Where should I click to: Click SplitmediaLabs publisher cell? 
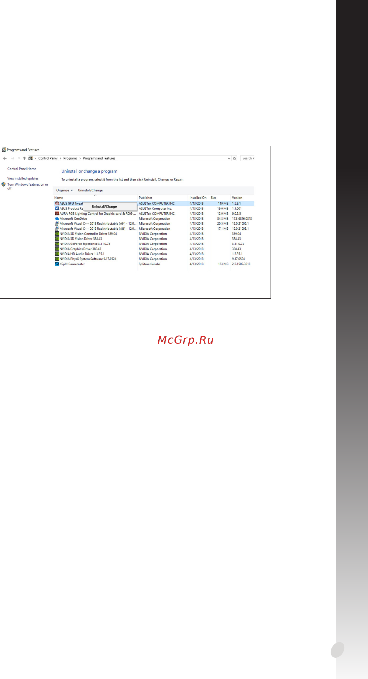click(150, 264)
